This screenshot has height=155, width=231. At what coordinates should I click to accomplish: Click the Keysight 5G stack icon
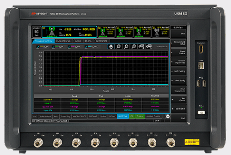(36, 31)
